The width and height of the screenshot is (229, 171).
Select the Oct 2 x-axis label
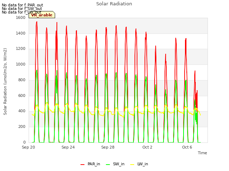tap(147, 147)
